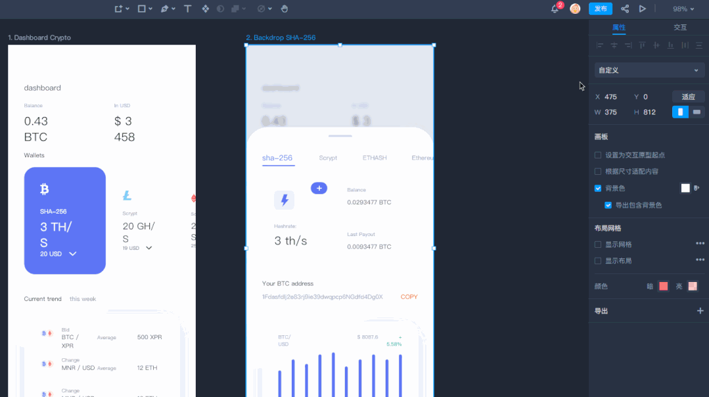The width and height of the screenshot is (709, 397).
Task: Enable 显示网格 checkbox
Action: point(598,245)
